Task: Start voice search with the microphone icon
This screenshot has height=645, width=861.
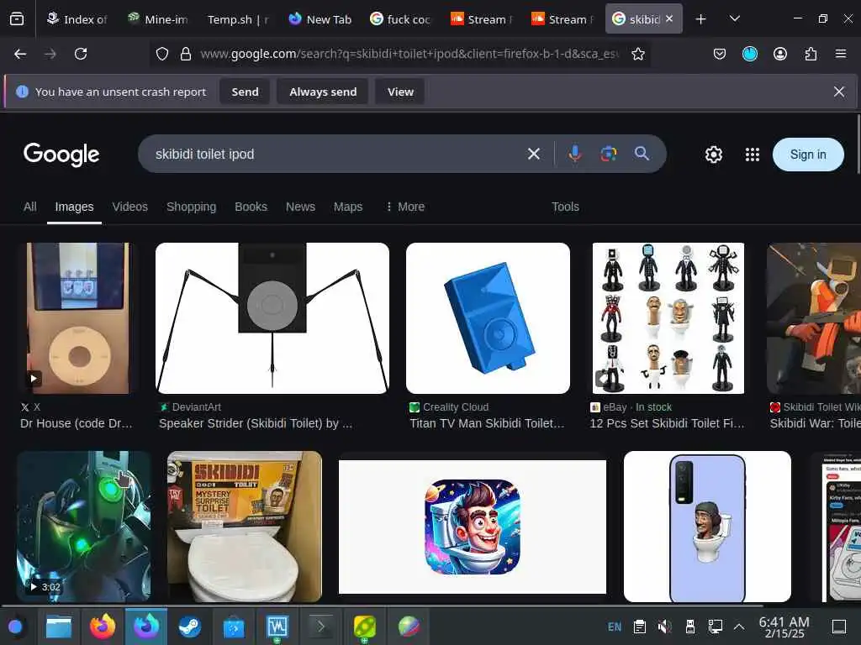Action: [575, 155]
